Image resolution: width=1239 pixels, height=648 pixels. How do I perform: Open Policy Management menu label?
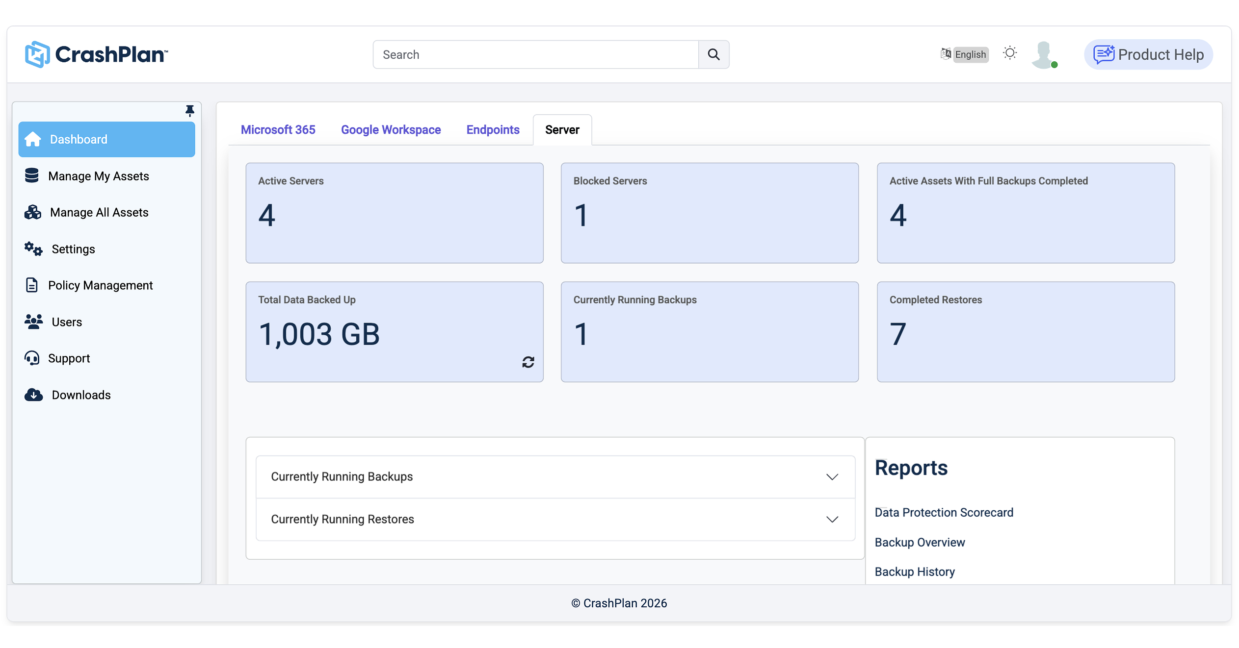click(x=101, y=285)
